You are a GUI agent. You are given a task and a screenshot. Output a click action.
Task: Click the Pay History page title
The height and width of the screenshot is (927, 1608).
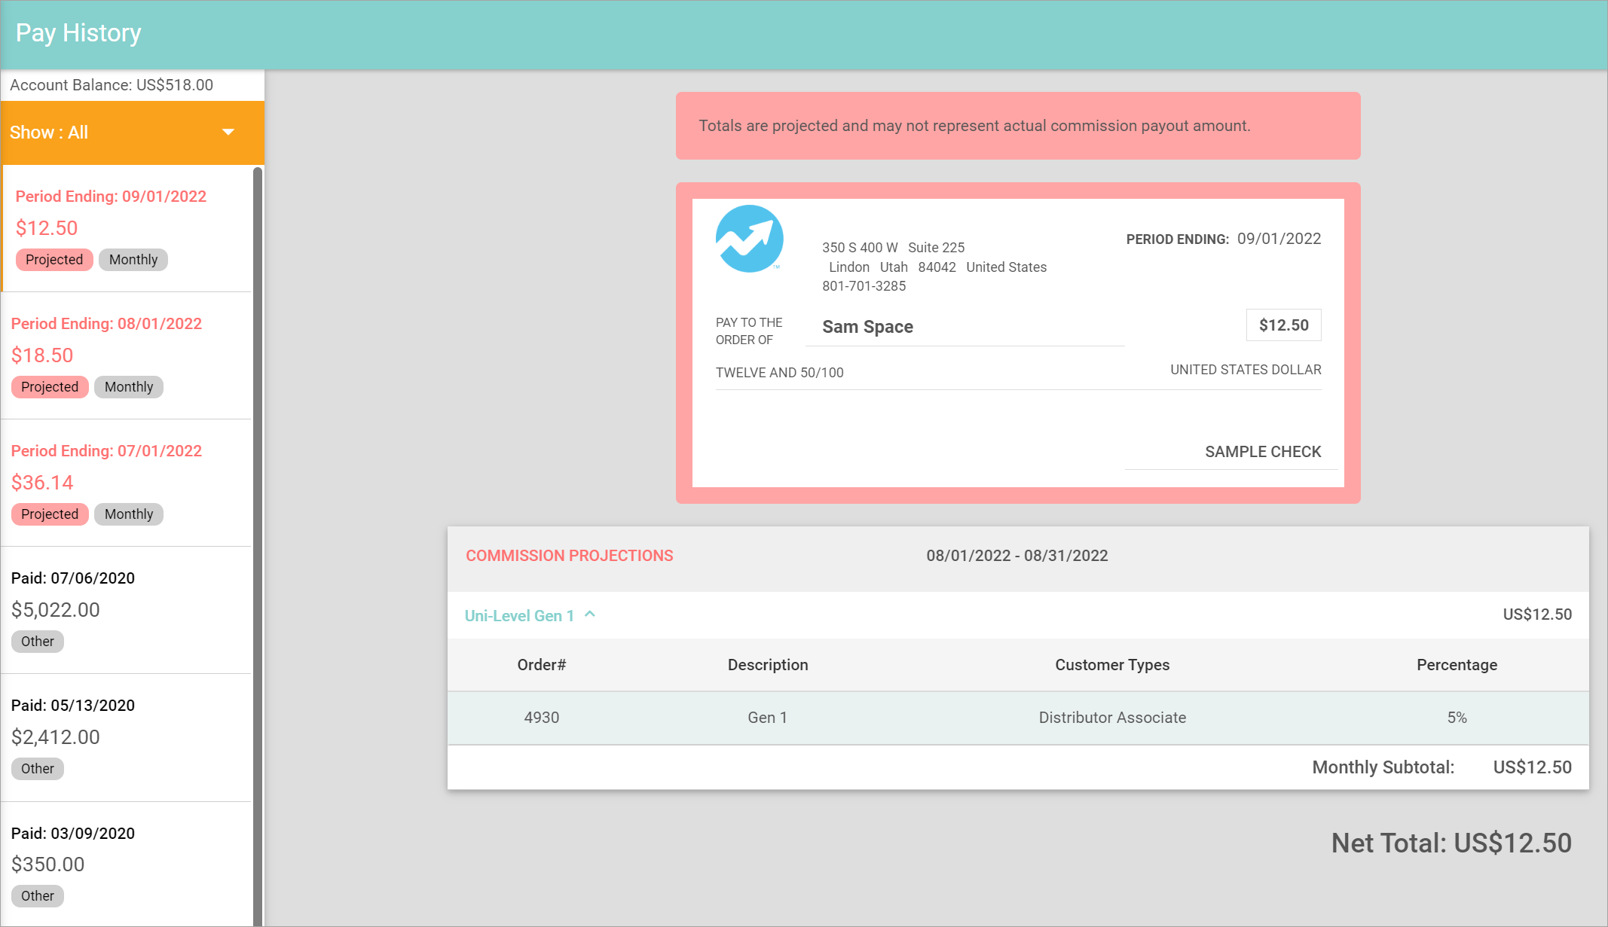coord(78,33)
